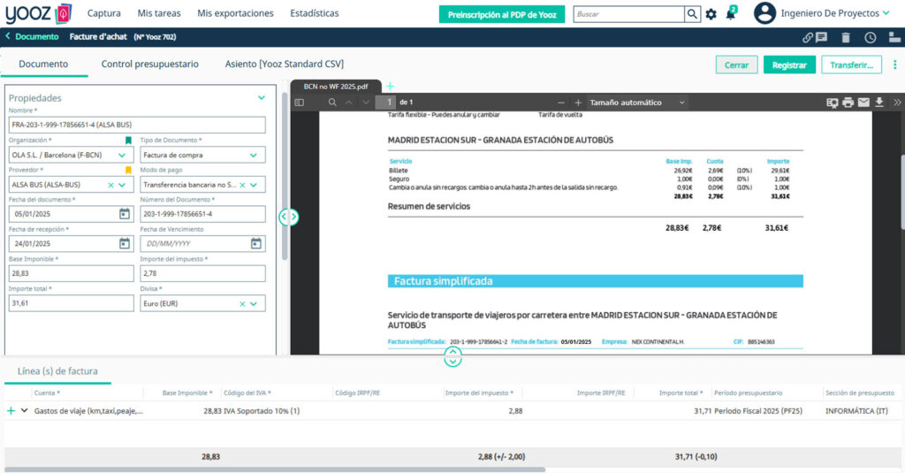Open the Tamaño automático zoom dropdown
Screen dimensions: 905x473
pos(637,103)
